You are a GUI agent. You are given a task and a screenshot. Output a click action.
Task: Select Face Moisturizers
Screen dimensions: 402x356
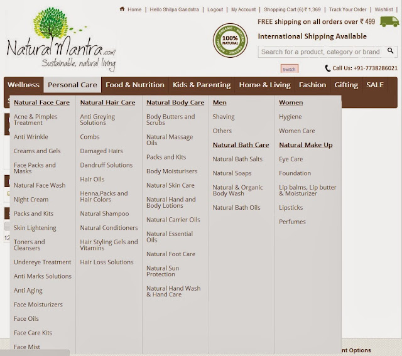click(38, 305)
